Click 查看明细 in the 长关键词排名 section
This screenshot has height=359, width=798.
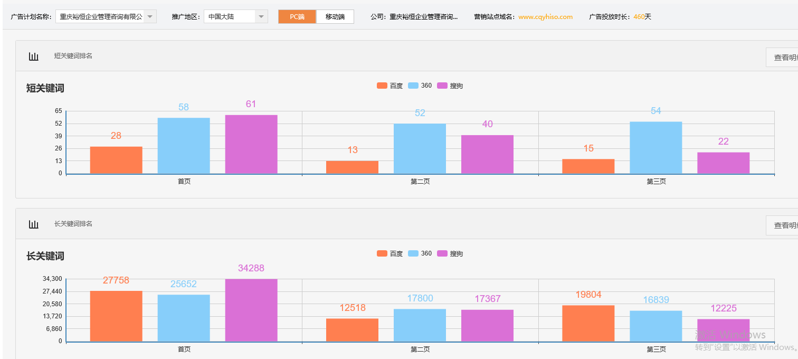(786, 224)
